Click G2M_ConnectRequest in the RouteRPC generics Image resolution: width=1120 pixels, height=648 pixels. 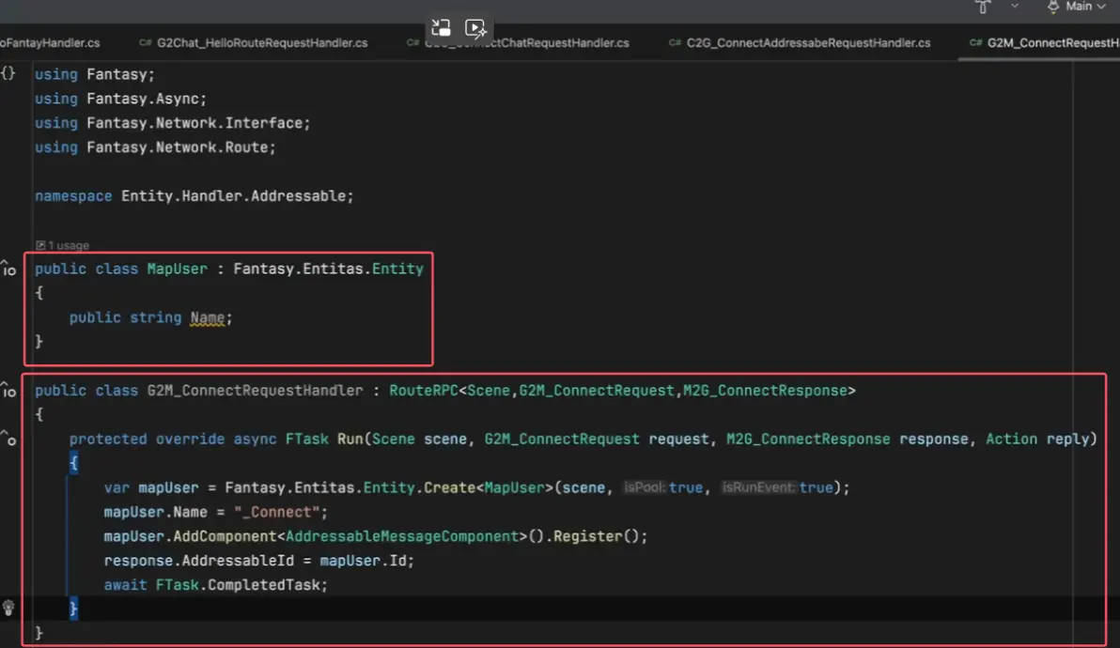597,391
